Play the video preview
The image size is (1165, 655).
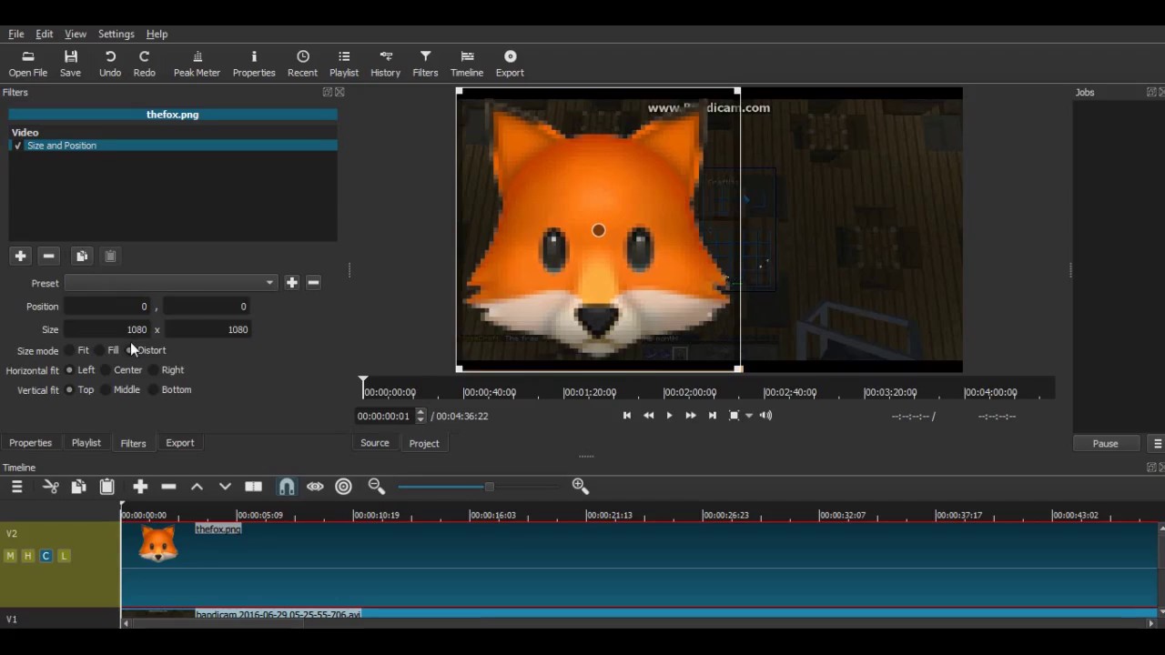point(669,416)
